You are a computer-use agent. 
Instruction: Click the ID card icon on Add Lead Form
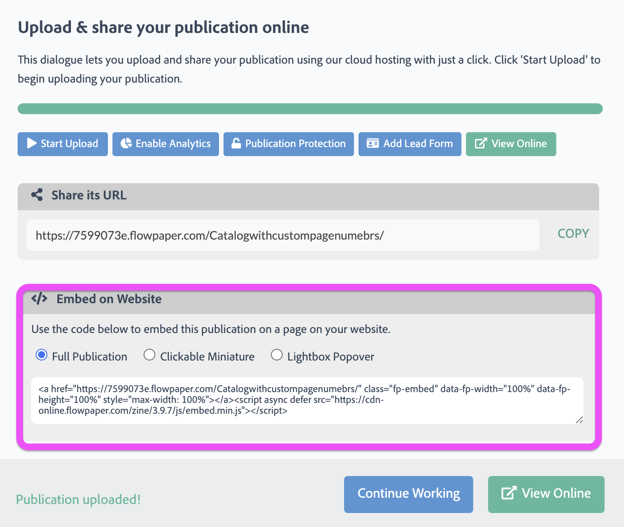[x=373, y=143]
